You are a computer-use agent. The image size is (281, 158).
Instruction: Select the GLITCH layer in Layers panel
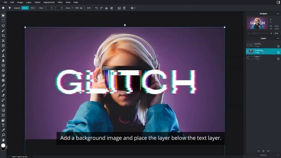pos(263,45)
